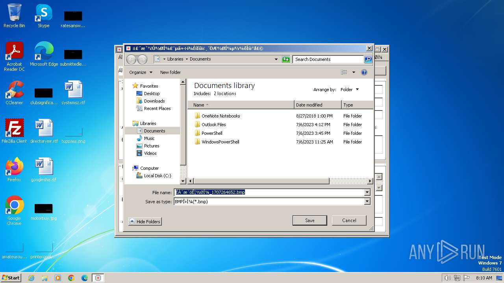Open Arrange by Folder dropdown

(350, 90)
